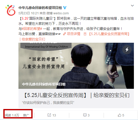Click the repost share icon

click(x=49, y=115)
